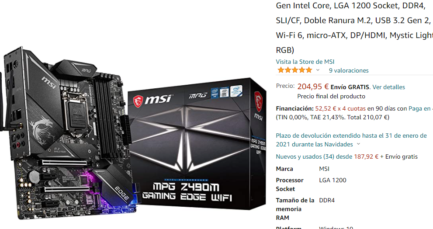Open the Visita la Store de MSI link

click(x=305, y=62)
